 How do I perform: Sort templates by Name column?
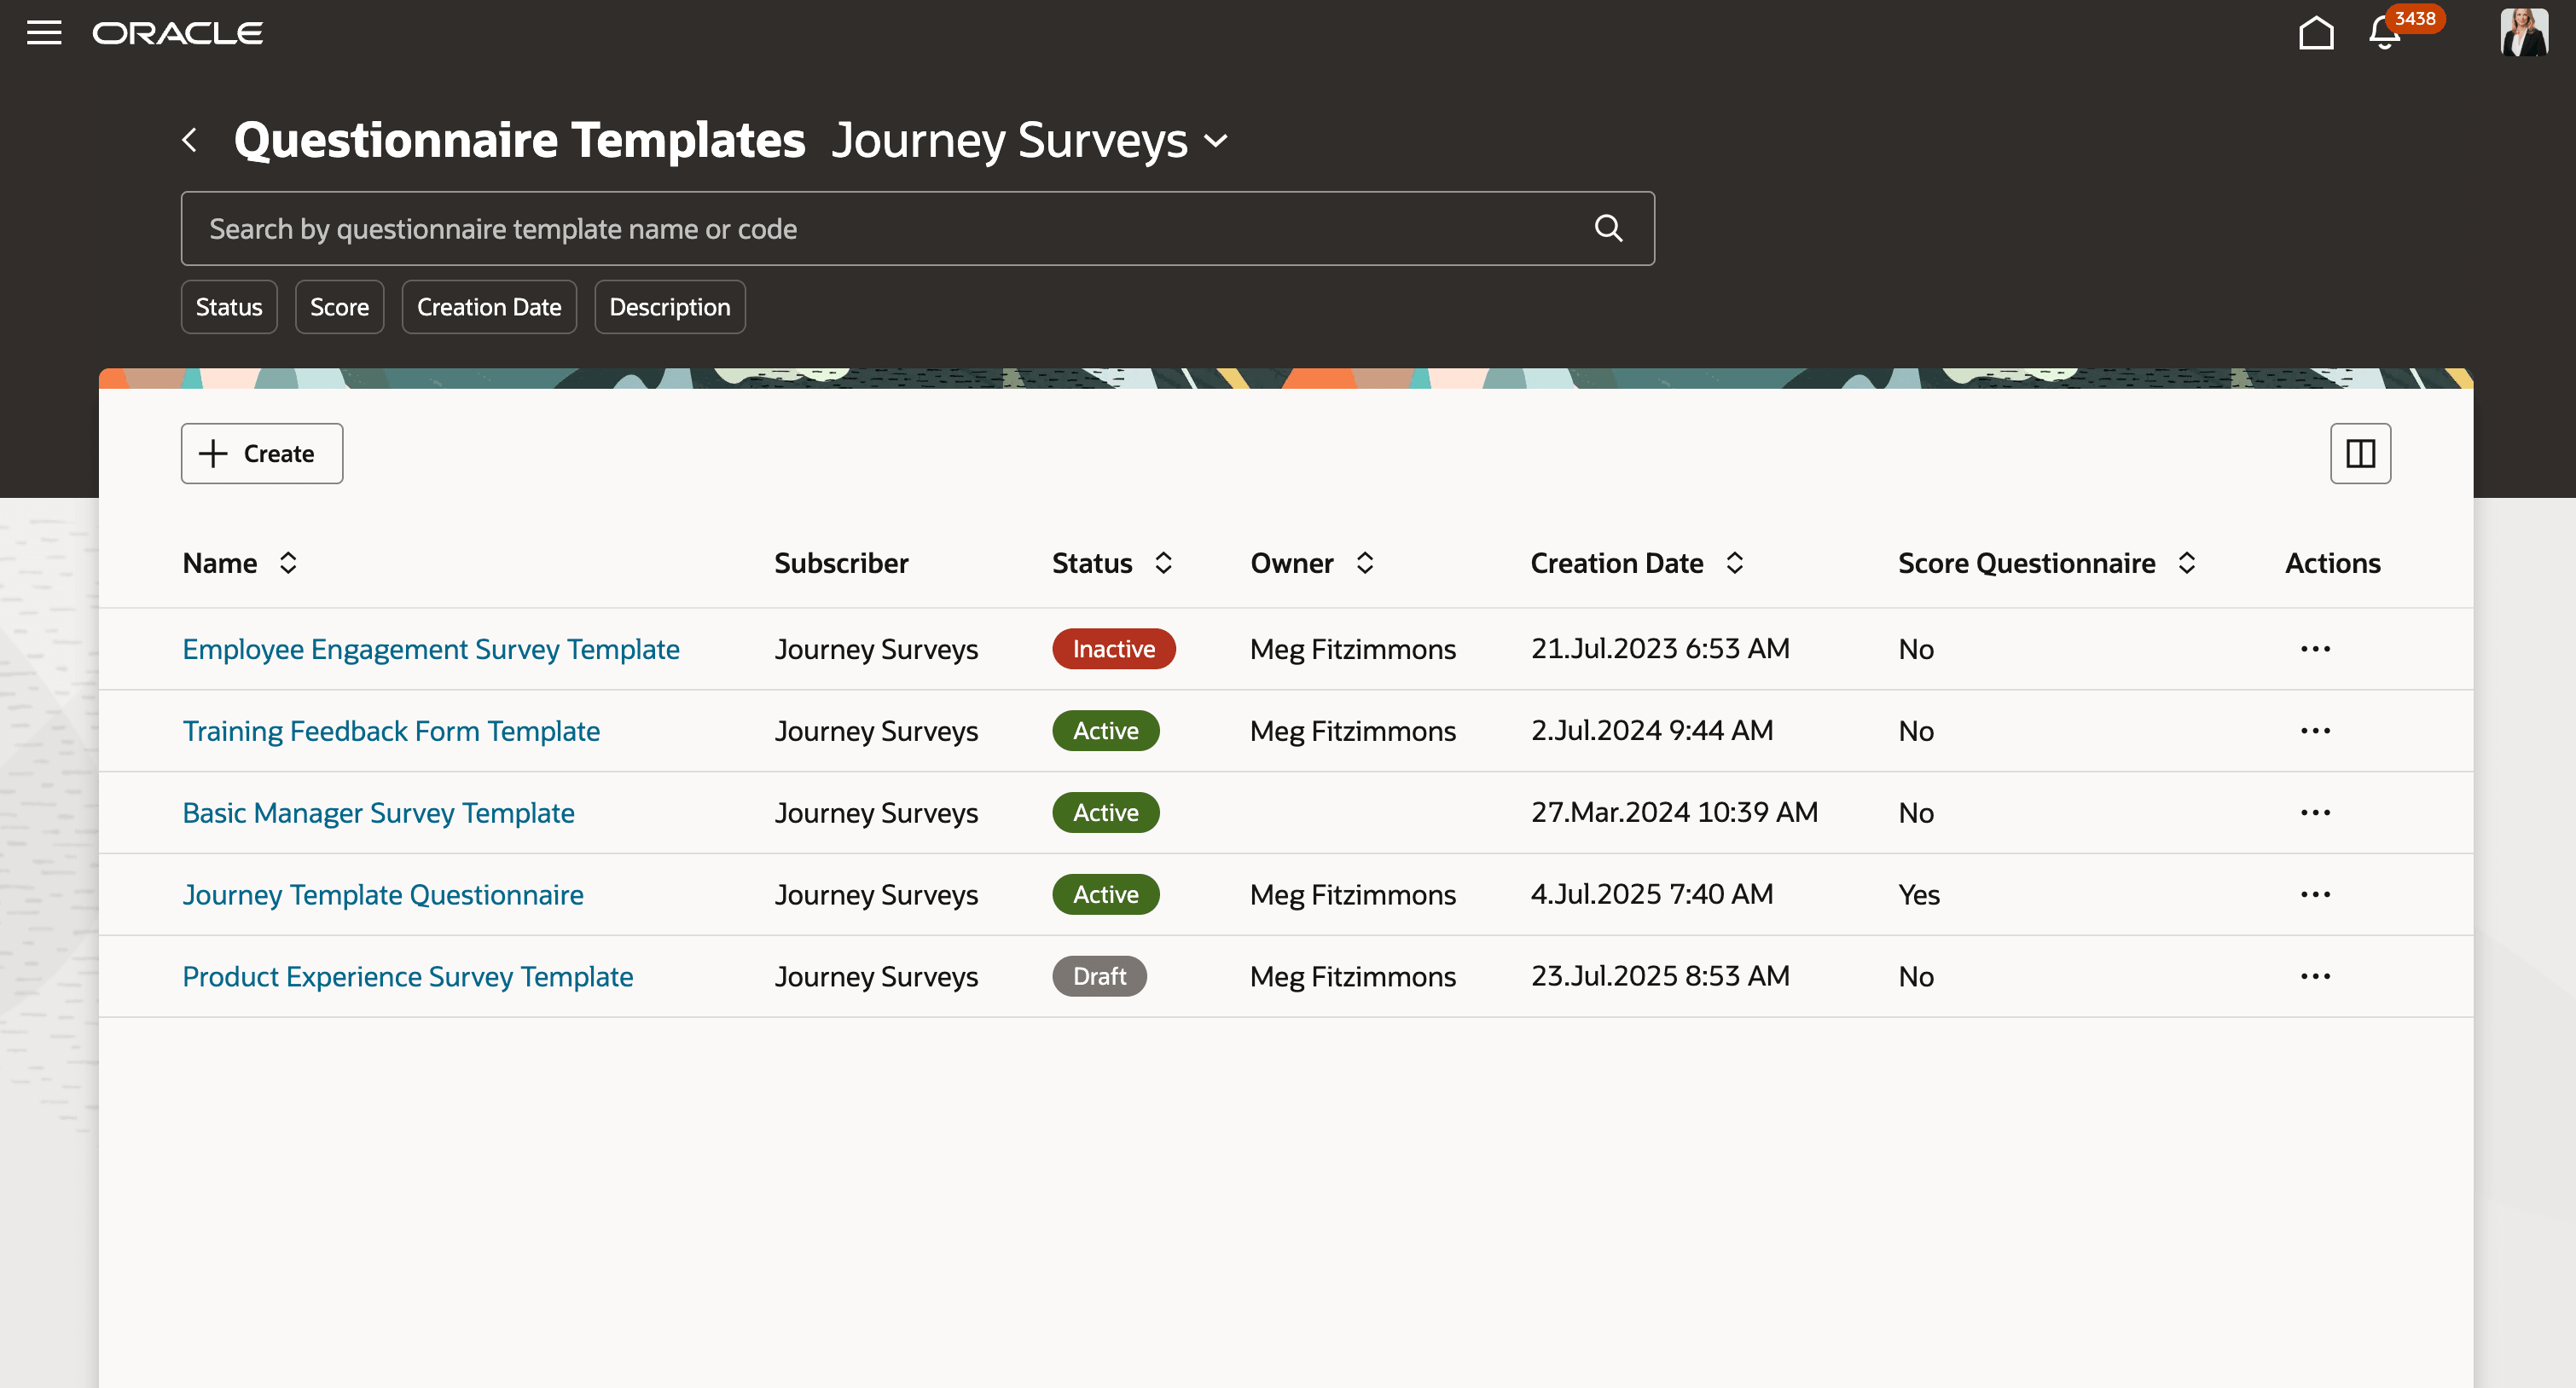coord(288,563)
